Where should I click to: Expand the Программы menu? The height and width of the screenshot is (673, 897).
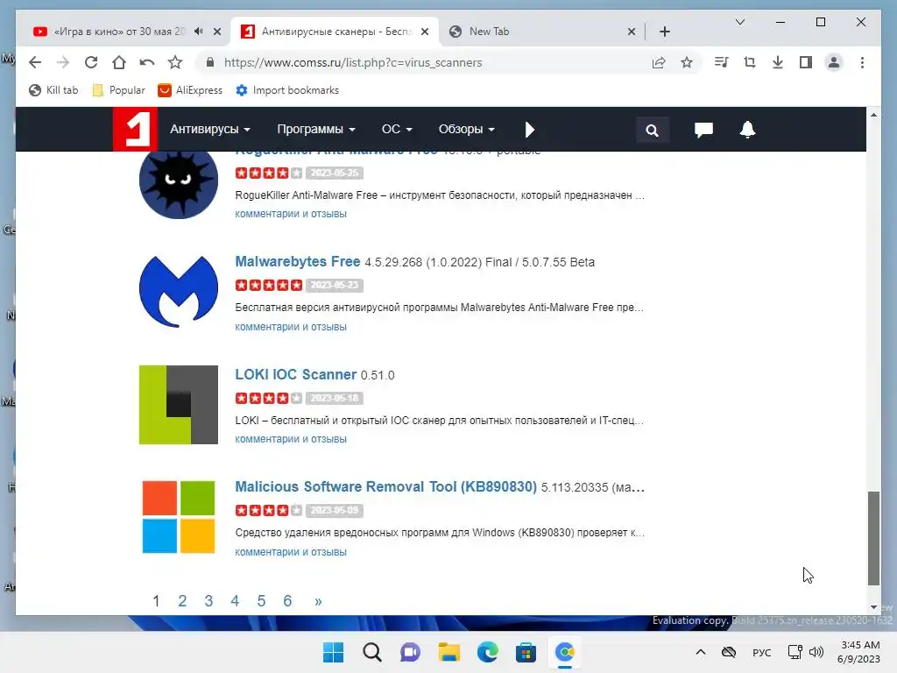tap(315, 130)
